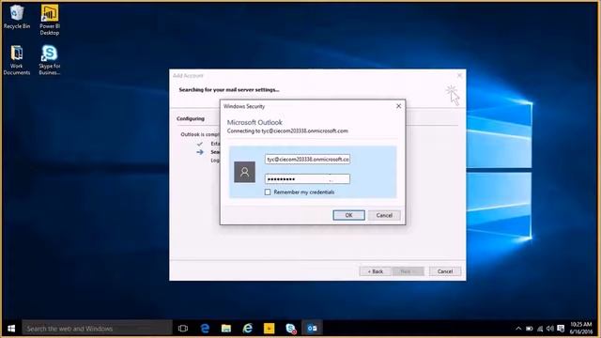Open the volume tray icon
The height and width of the screenshot is (338, 601).
(x=550, y=329)
